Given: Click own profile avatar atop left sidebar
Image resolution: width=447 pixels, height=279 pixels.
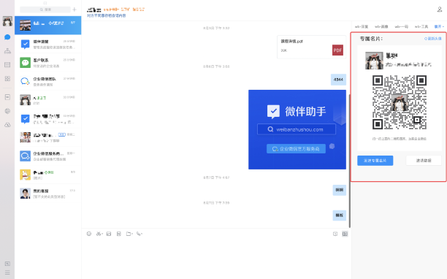Looking at the screenshot, I should pos(7,21).
